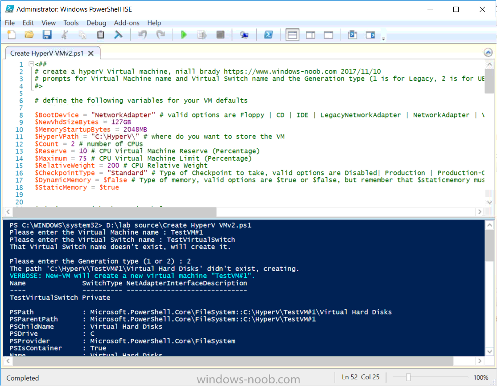Stop operation with the square stop icon
Screen dimensions: 497x386
(x=220, y=35)
